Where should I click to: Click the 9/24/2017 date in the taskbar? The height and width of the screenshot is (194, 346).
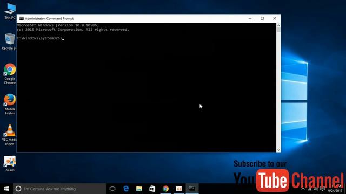(335, 191)
